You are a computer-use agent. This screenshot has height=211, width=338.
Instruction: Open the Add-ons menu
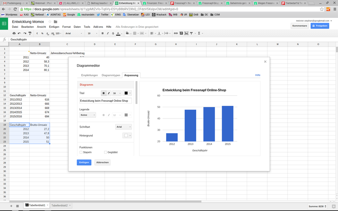(98, 27)
